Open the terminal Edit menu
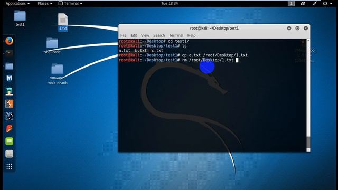 tap(134, 35)
